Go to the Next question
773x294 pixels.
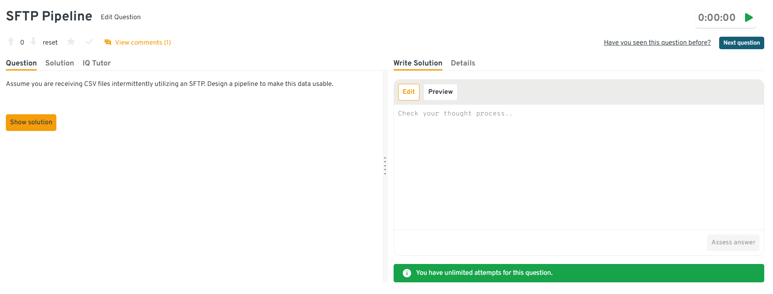point(741,43)
